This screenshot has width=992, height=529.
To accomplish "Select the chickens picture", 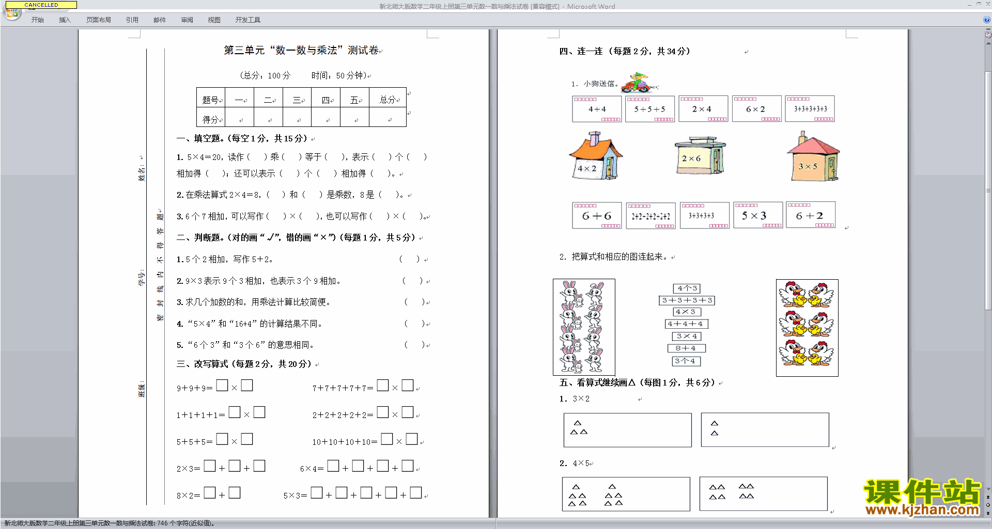I will (x=807, y=328).
